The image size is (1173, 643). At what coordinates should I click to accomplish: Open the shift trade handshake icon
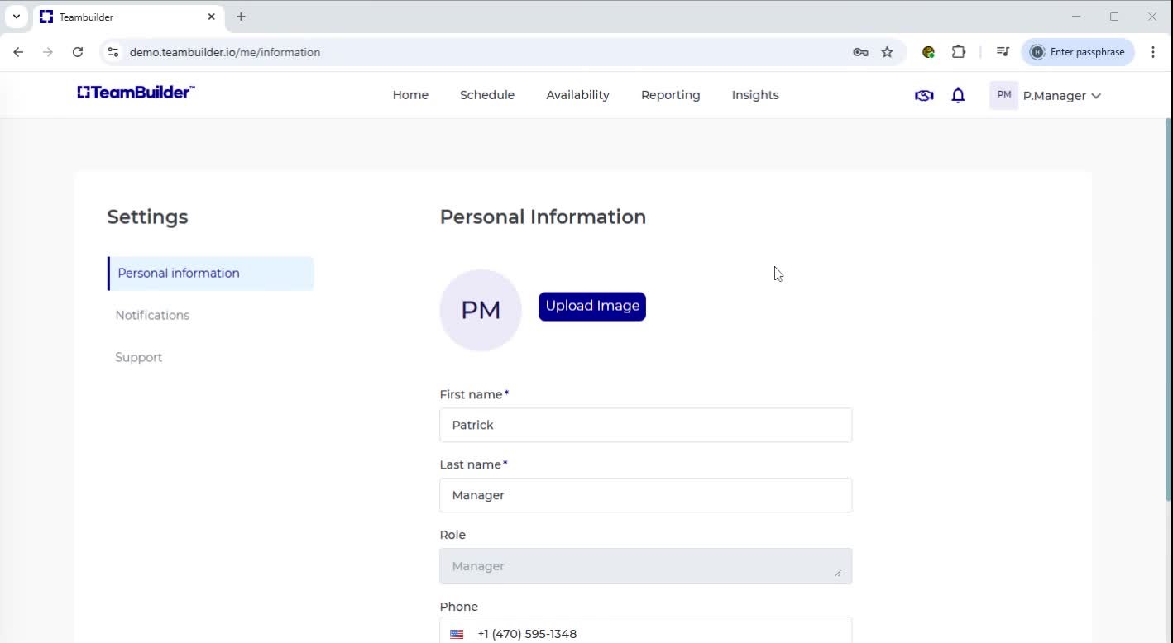pyautogui.click(x=923, y=95)
